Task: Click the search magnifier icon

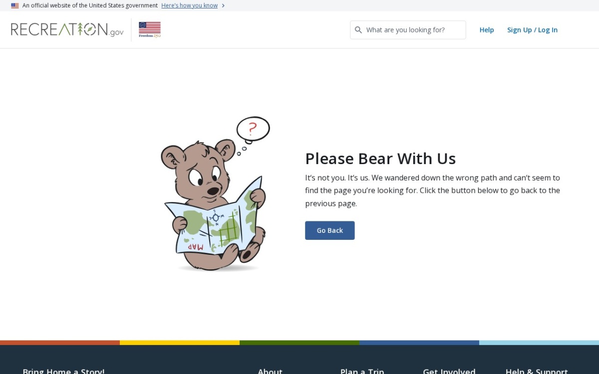Action: [358, 30]
